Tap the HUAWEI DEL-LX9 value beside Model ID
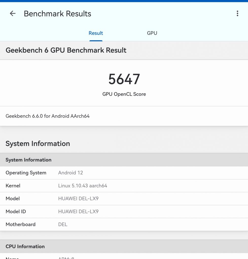Viewport: 248px width, 259px height. [78, 211]
